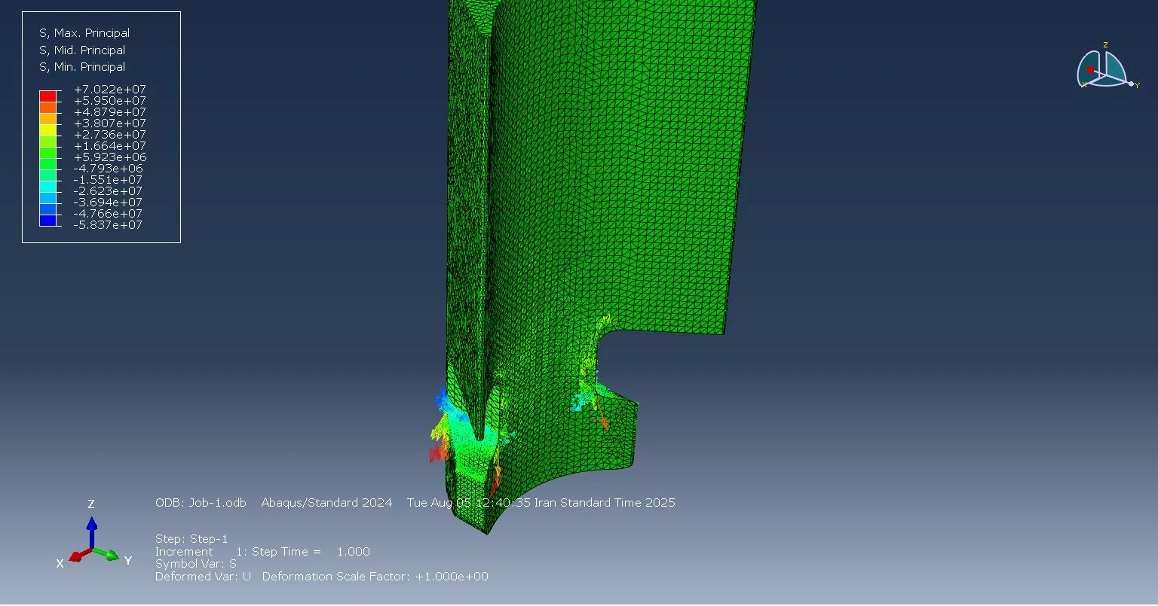Click the Y axis handle on view compass
This screenshot has width=1158, height=606.
point(1131,84)
